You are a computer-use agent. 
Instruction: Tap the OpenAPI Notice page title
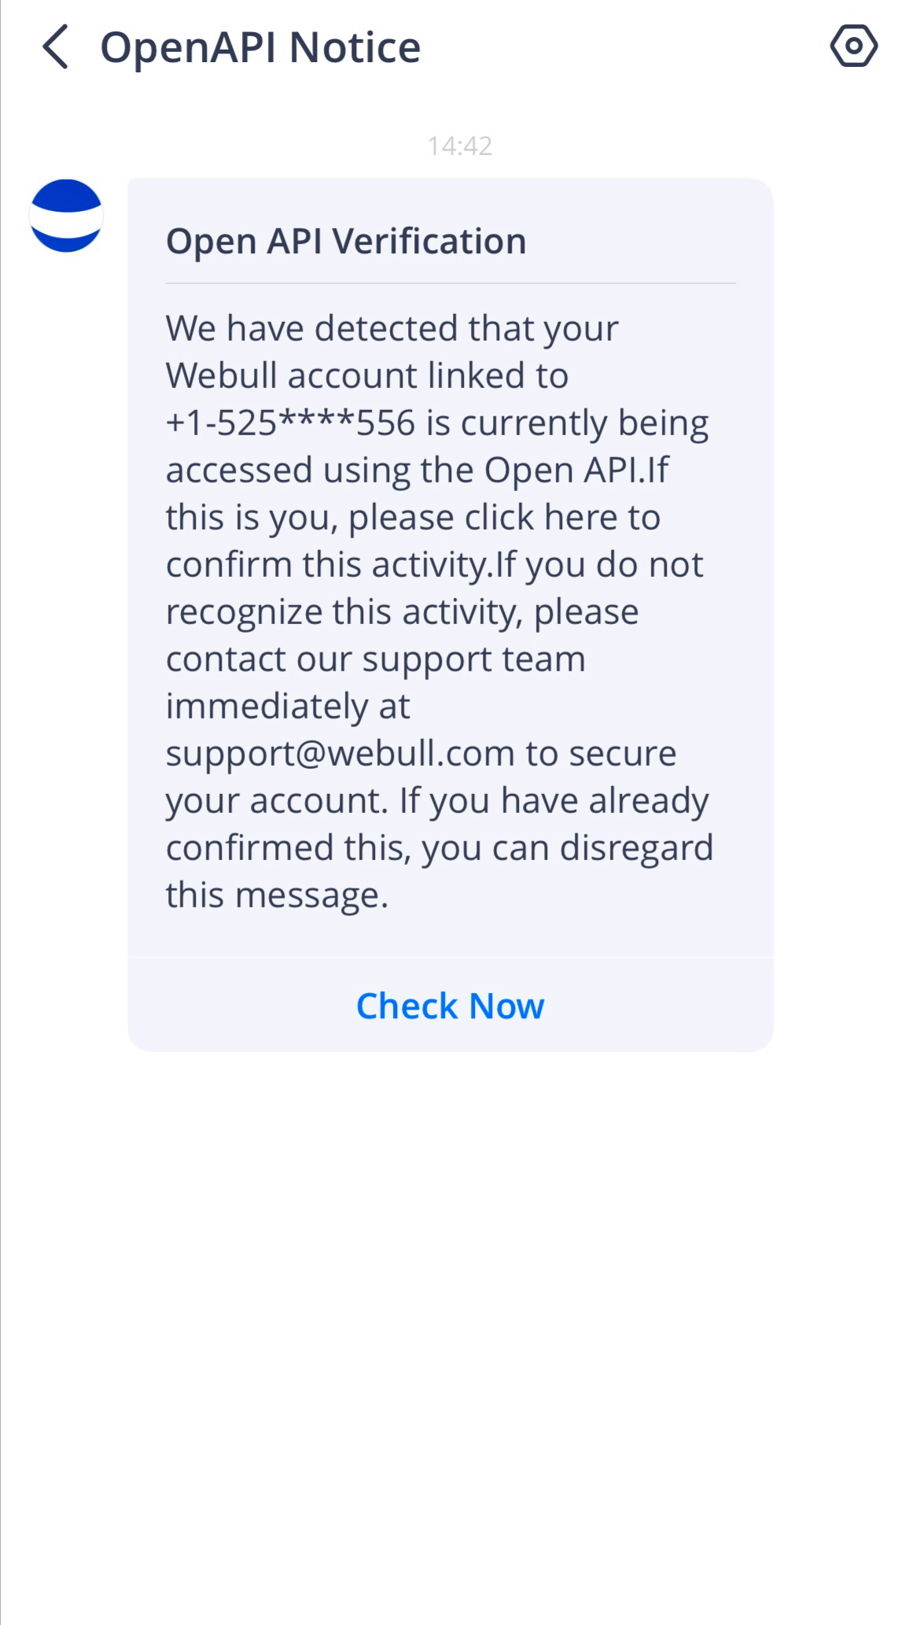260,47
